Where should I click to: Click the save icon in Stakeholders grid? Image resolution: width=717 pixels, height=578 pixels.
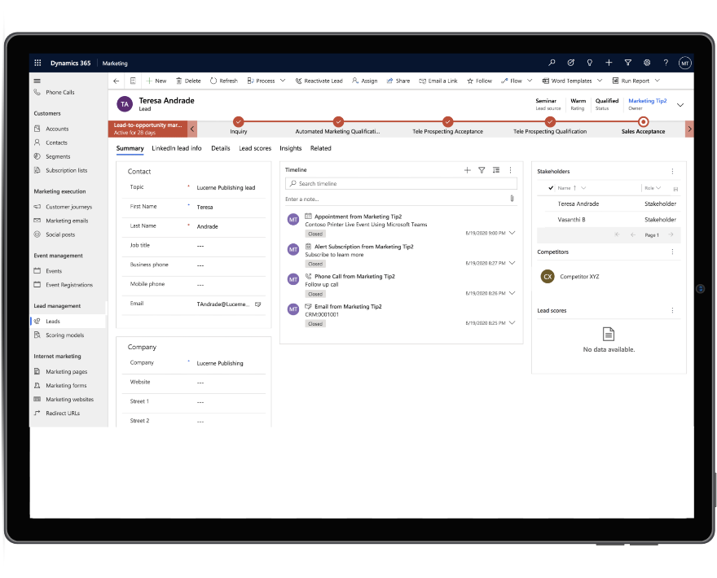[x=675, y=189]
